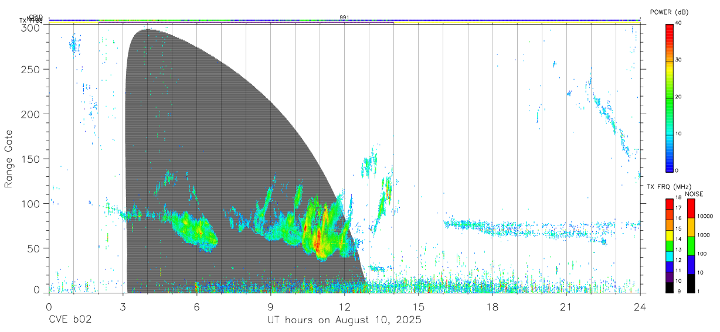Click the '20' tick on the POWER scale
This screenshot has width=720, height=332.
pos(679,97)
